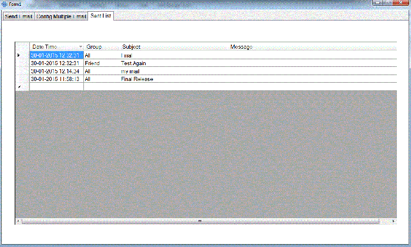Sort by the Date Time column header

coord(56,46)
